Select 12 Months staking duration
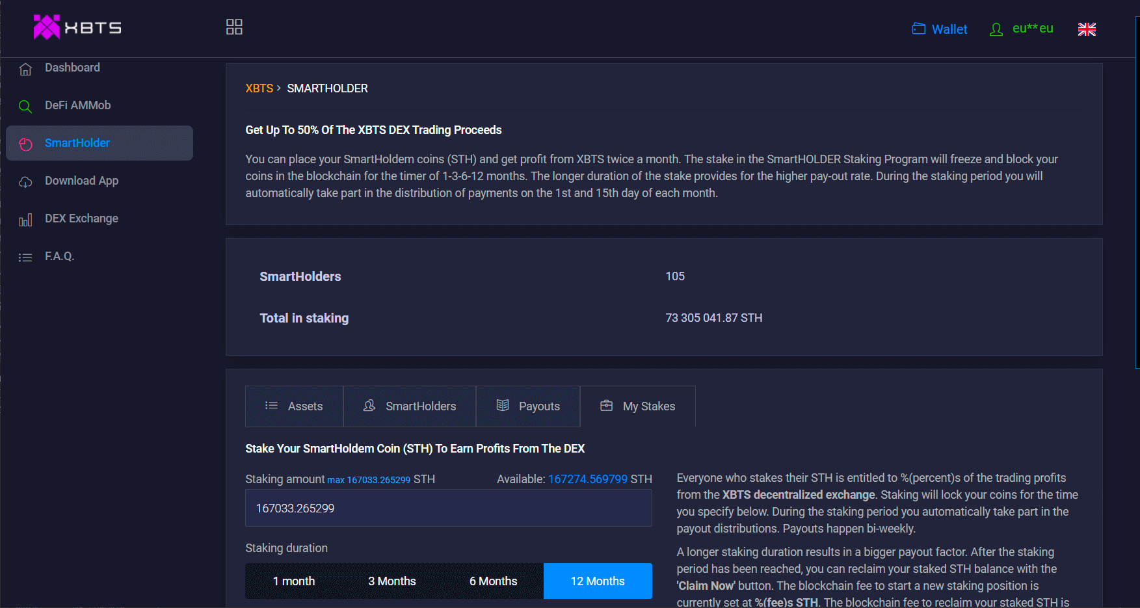 tap(598, 581)
